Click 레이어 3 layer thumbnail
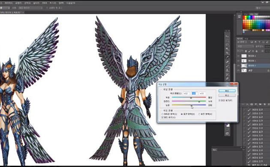The width and height of the screenshot is (270, 167). (244, 66)
